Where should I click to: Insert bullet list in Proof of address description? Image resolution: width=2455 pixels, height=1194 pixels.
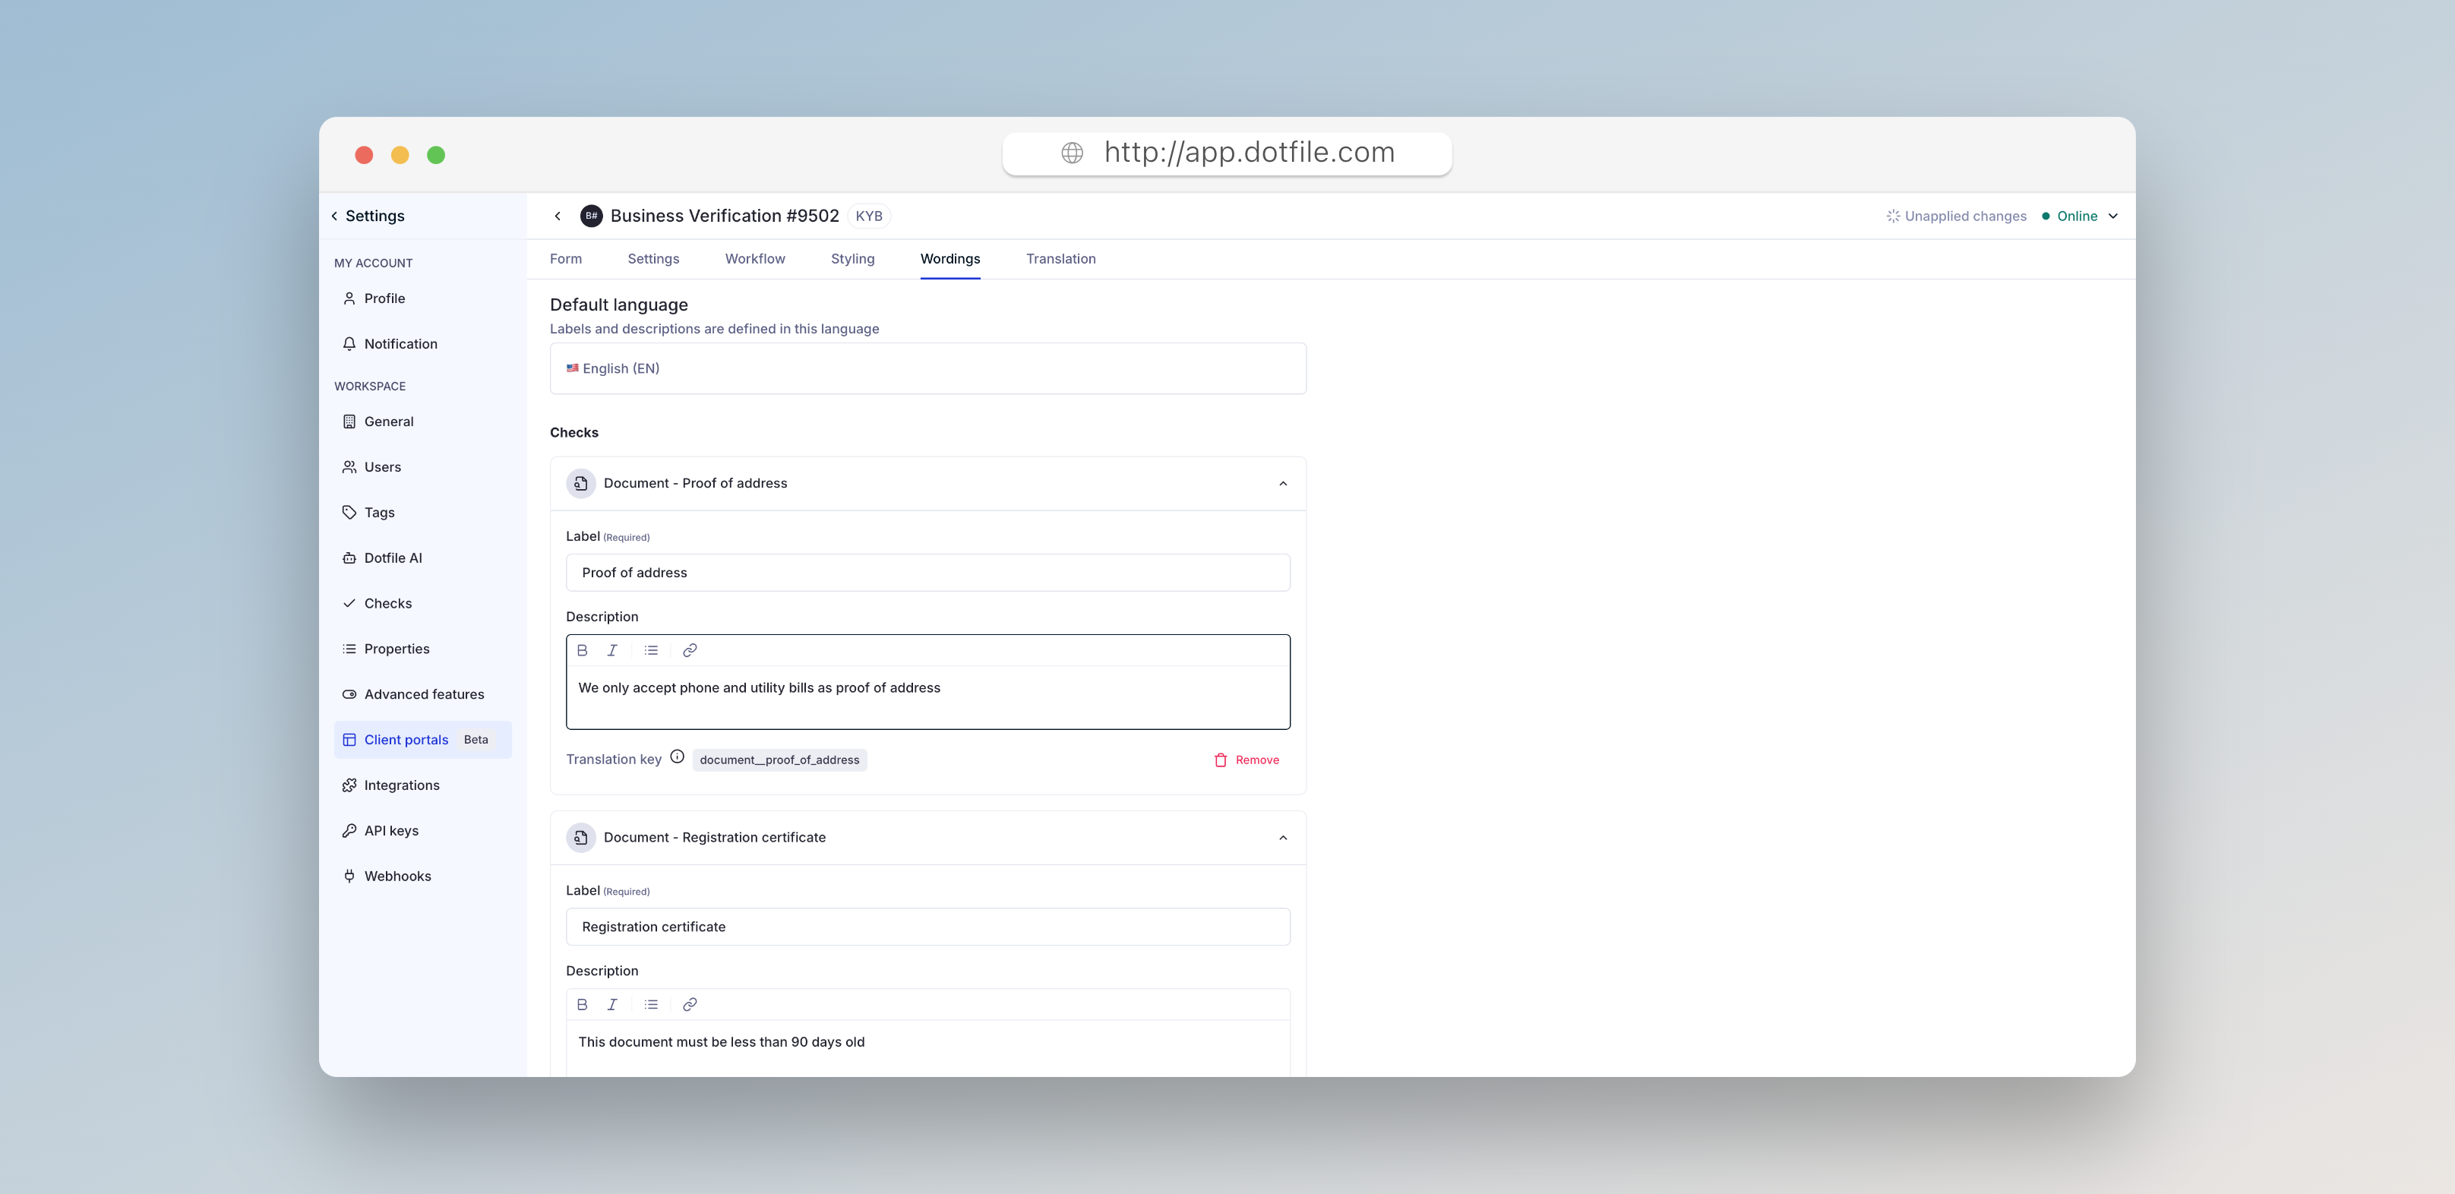(x=651, y=650)
